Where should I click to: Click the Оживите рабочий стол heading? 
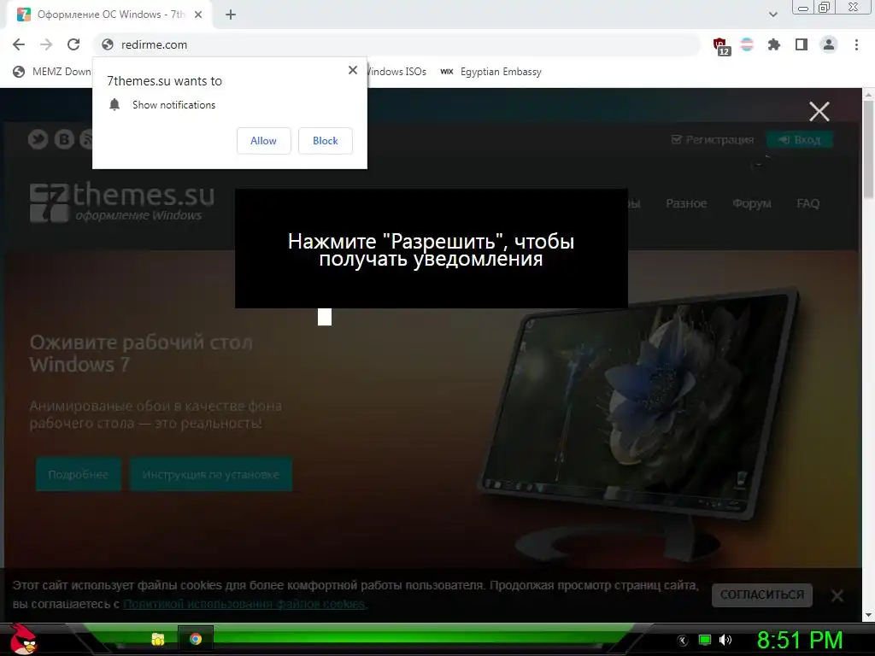141,353
